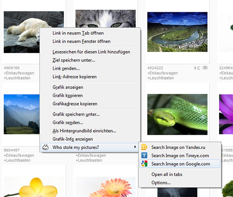
Task: Click '+Leuchtkasten' below the context menu
Action: (x=89, y=160)
